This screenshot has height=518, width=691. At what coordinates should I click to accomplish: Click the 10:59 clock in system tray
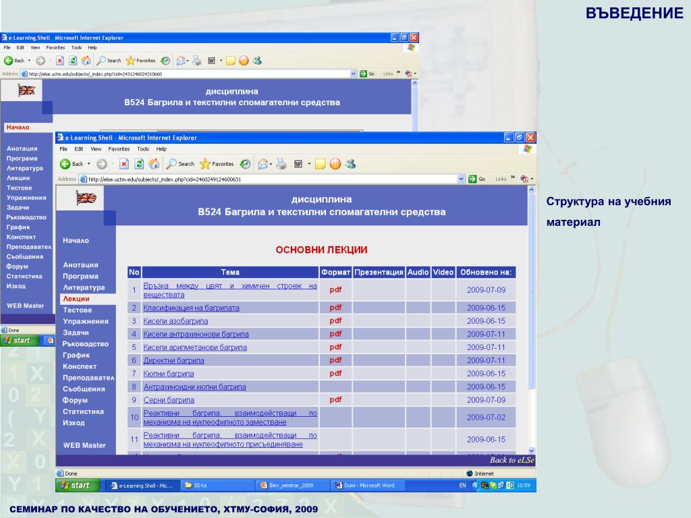(524, 486)
